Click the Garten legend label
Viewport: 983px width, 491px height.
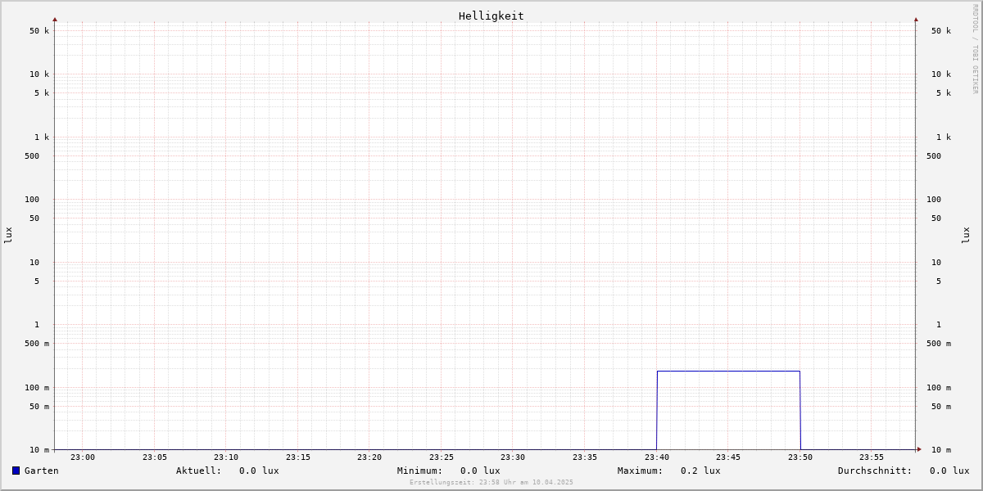42,471
